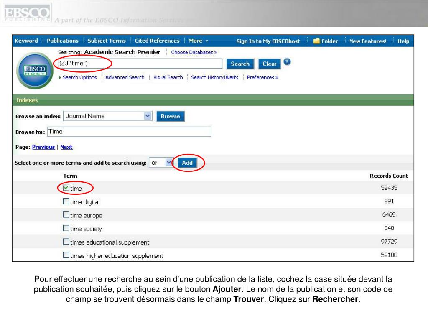428x321 pixels.
Task: Expand the More menu
Action: pyautogui.click(x=199, y=41)
